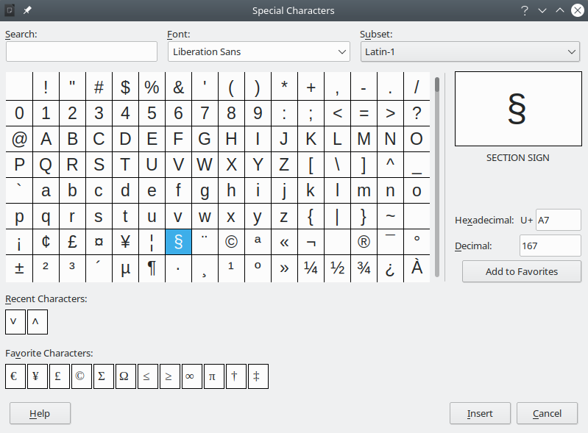Screen dimensions: 588x433
Task: Select the copyright sign © in character grid
Action: click(x=231, y=242)
